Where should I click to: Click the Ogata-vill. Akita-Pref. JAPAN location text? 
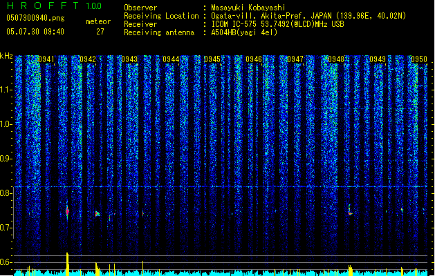pyautogui.click(x=308, y=16)
